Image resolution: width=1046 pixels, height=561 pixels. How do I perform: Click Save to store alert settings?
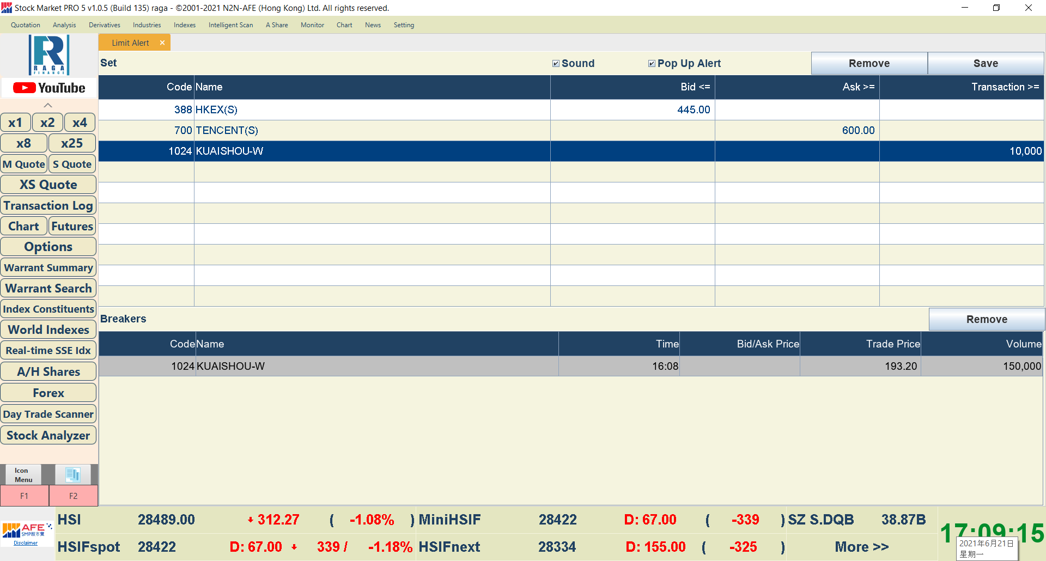tap(986, 63)
